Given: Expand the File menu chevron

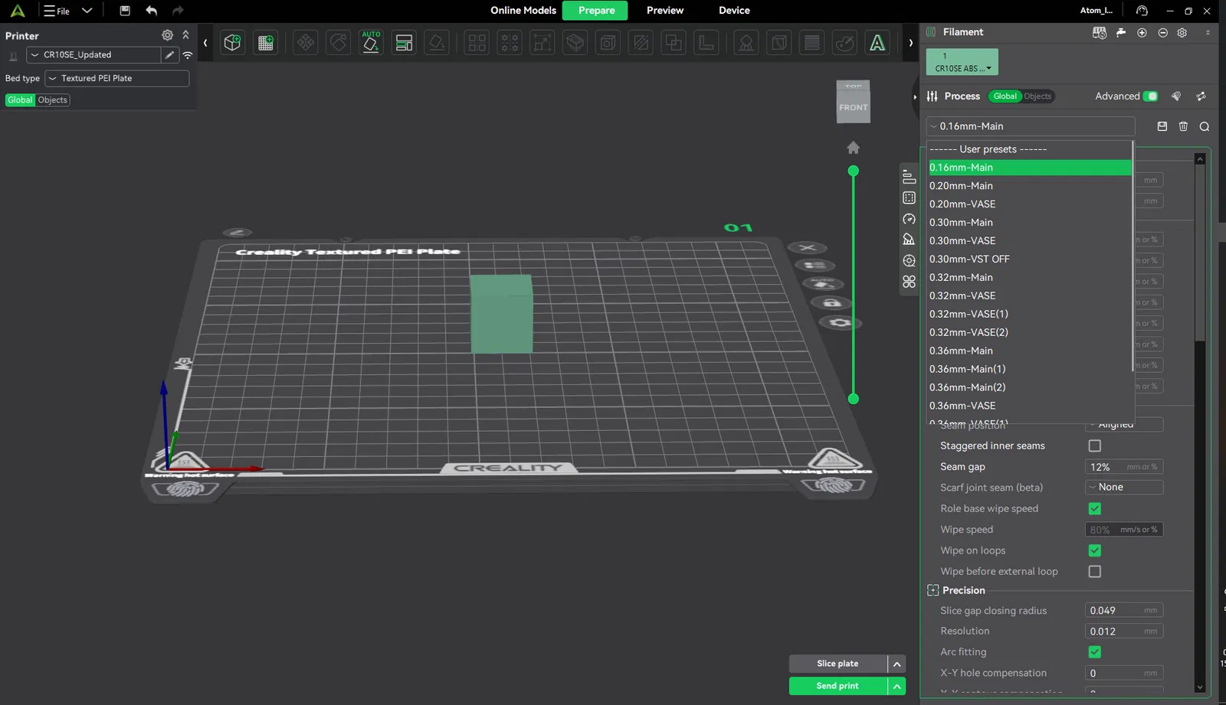Looking at the screenshot, I should [87, 11].
